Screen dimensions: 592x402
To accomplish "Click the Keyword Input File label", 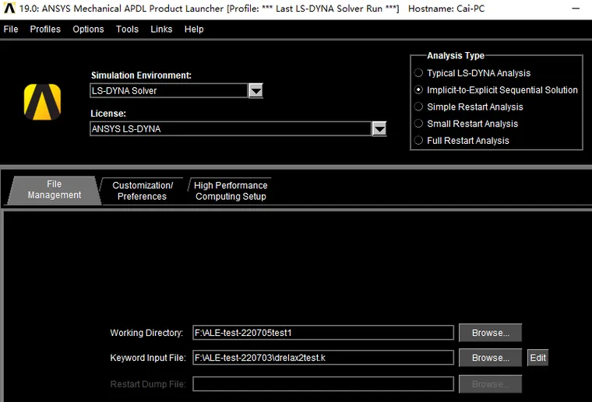I will pyautogui.click(x=148, y=358).
